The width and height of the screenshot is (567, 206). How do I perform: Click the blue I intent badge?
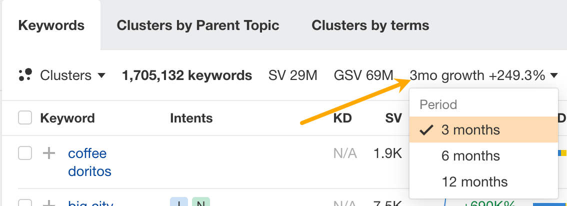coord(177,202)
